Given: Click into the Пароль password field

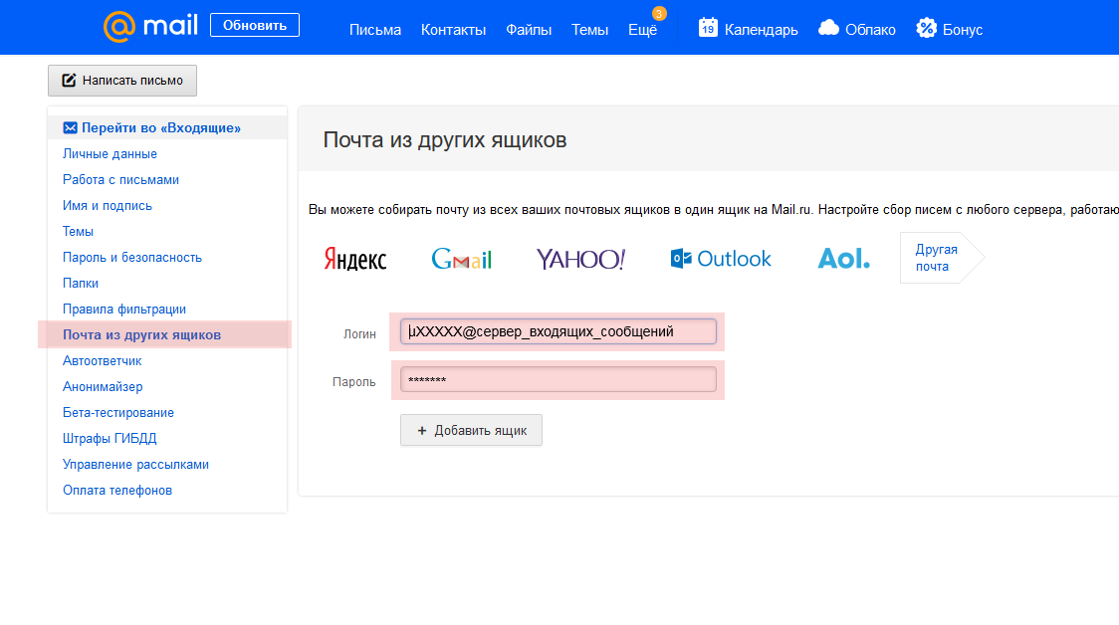Looking at the screenshot, I should coord(558,380).
